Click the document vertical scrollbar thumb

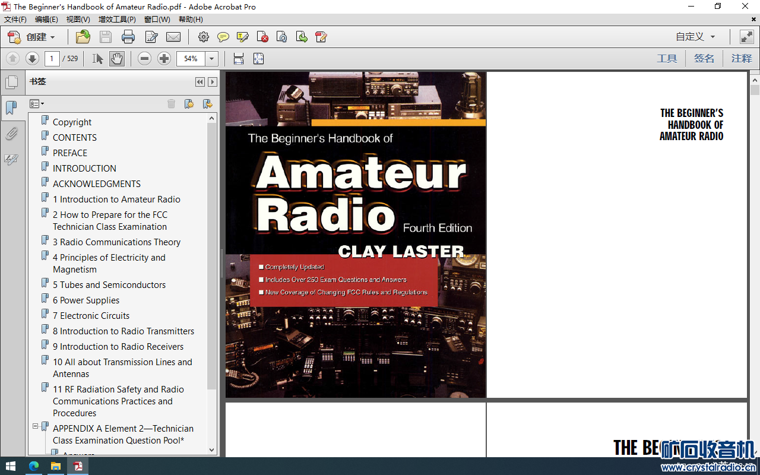[x=755, y=90]
